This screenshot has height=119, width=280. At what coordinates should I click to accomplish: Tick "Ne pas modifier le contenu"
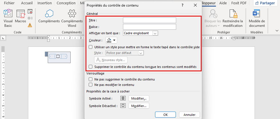(x=91, y=85)
